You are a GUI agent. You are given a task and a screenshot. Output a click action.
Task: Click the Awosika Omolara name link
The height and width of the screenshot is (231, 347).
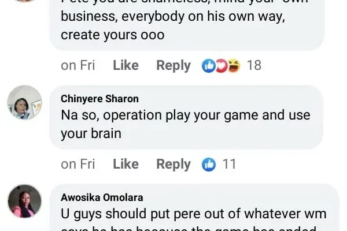(x=102, y=197)
